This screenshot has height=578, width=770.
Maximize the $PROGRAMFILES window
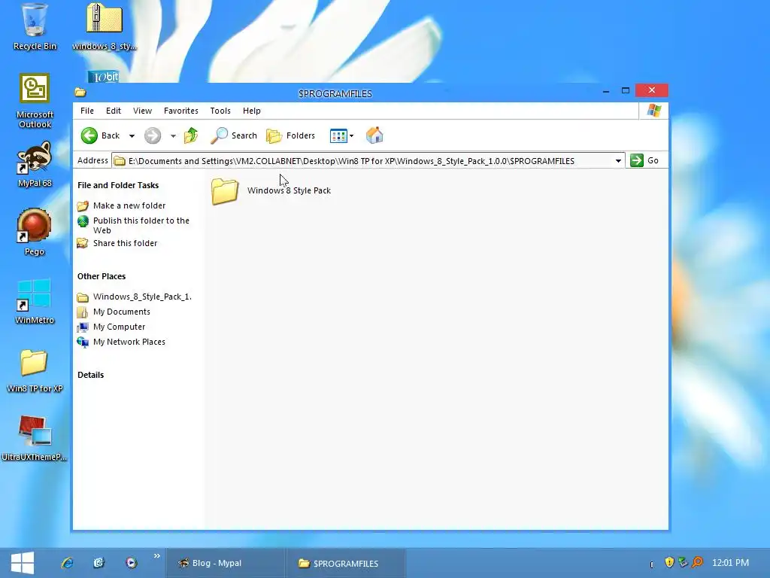pos(626,90)
